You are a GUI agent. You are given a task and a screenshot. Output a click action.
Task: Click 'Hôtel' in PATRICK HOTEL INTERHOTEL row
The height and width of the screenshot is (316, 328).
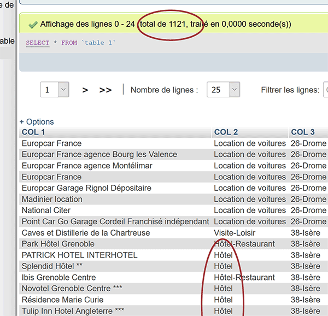[223, 255]
